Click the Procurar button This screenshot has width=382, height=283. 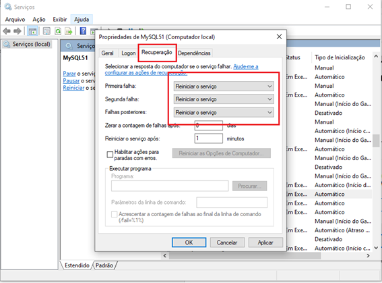pos(249,186)
